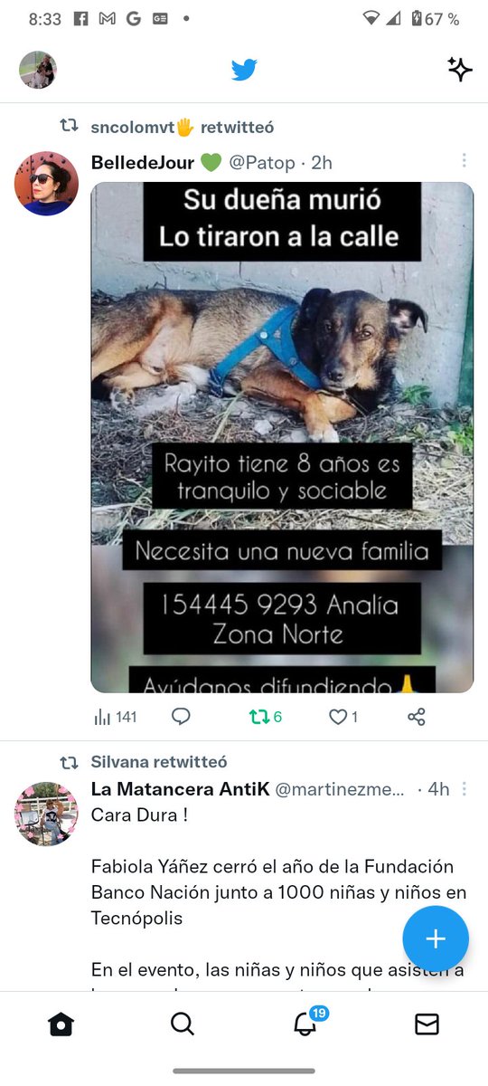Open more options on La Matancera tweet
The height and width of the screenshot is (1086, 488).
pyautogui.click(x=464, y=788)
